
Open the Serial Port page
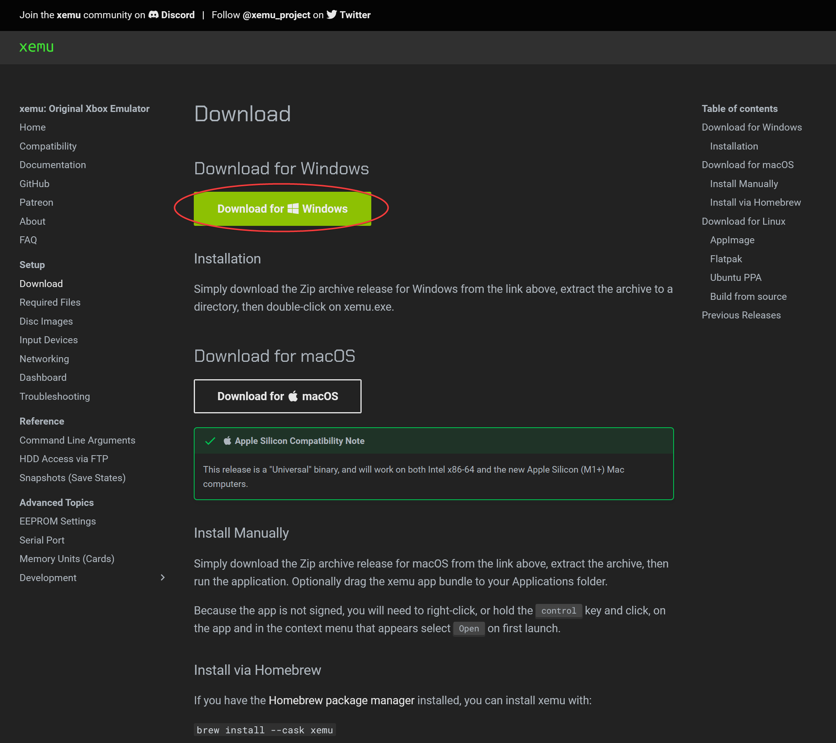coord(42,540)
